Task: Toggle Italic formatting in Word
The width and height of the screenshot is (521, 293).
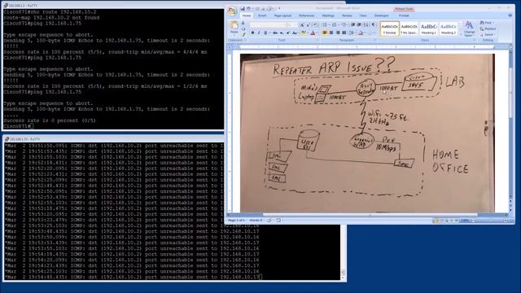Action: 259,33
